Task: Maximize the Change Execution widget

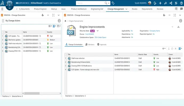Action: click(x=53, y=15)
